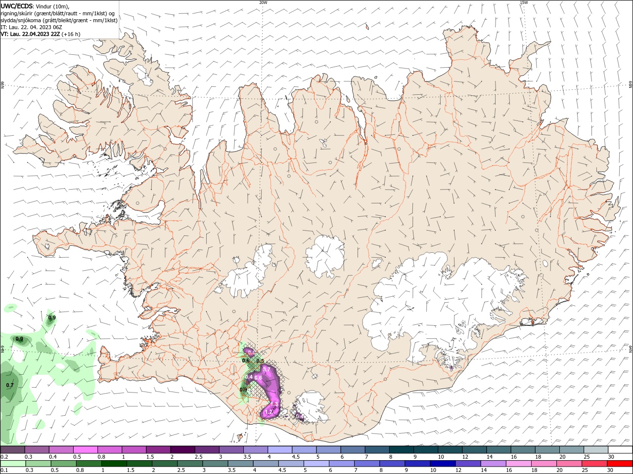The width and height of the screenshot is (633, 474).
Task: Click the round Hofsjökull glacier in central Iceland
Action: click(x=325, y=256)
